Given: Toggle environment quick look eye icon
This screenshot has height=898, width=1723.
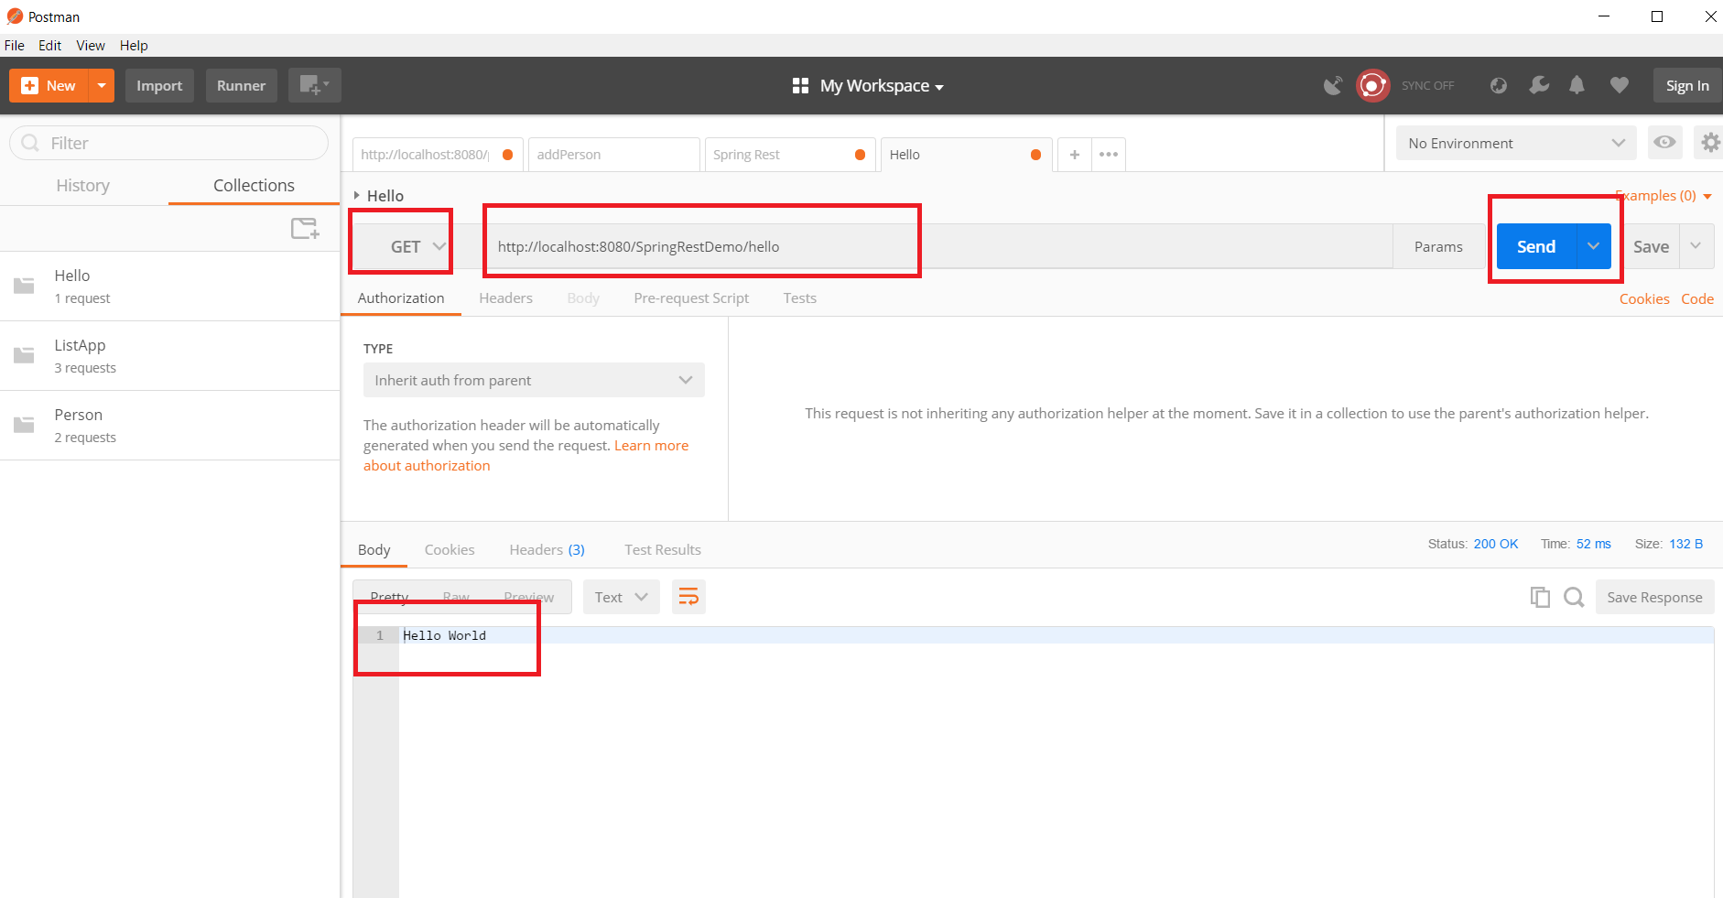Looking at the screenshot, I should [1664, 143].
